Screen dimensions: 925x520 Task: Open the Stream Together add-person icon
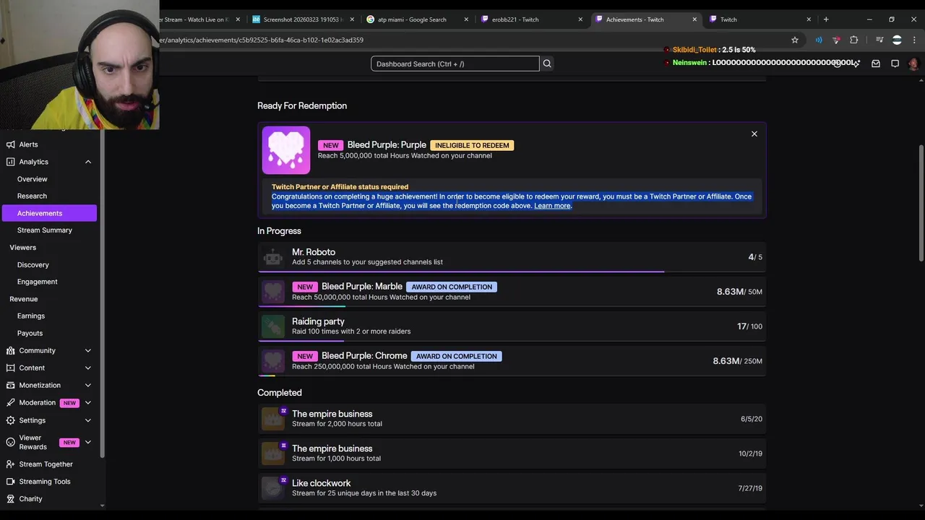tap(10, 464)
